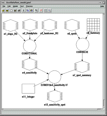This screenshot has height=116, width=107.
Task: Click the open folder icon
Action: click(x=3, y=10)
